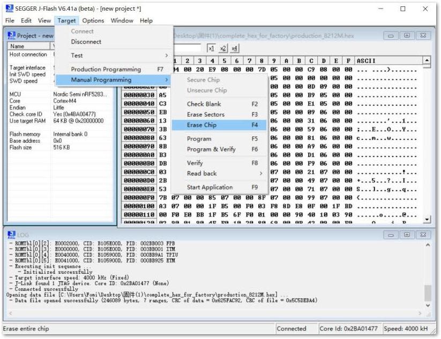Close the LOG window
The width and height of the screenshot is (441, 339).
423,235
